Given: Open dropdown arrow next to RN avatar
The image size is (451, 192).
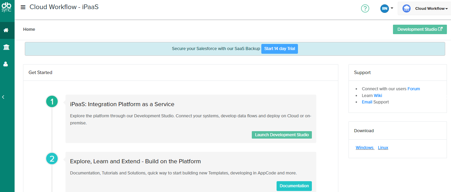Looking at the screenshot, I should (x=392, y=8).
